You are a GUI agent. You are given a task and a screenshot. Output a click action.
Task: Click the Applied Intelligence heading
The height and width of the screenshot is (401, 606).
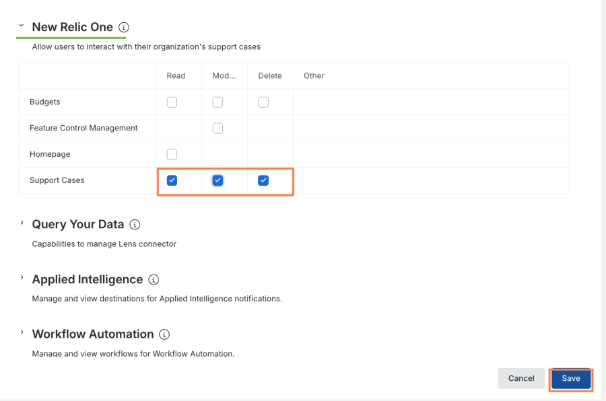coord(88,279)
